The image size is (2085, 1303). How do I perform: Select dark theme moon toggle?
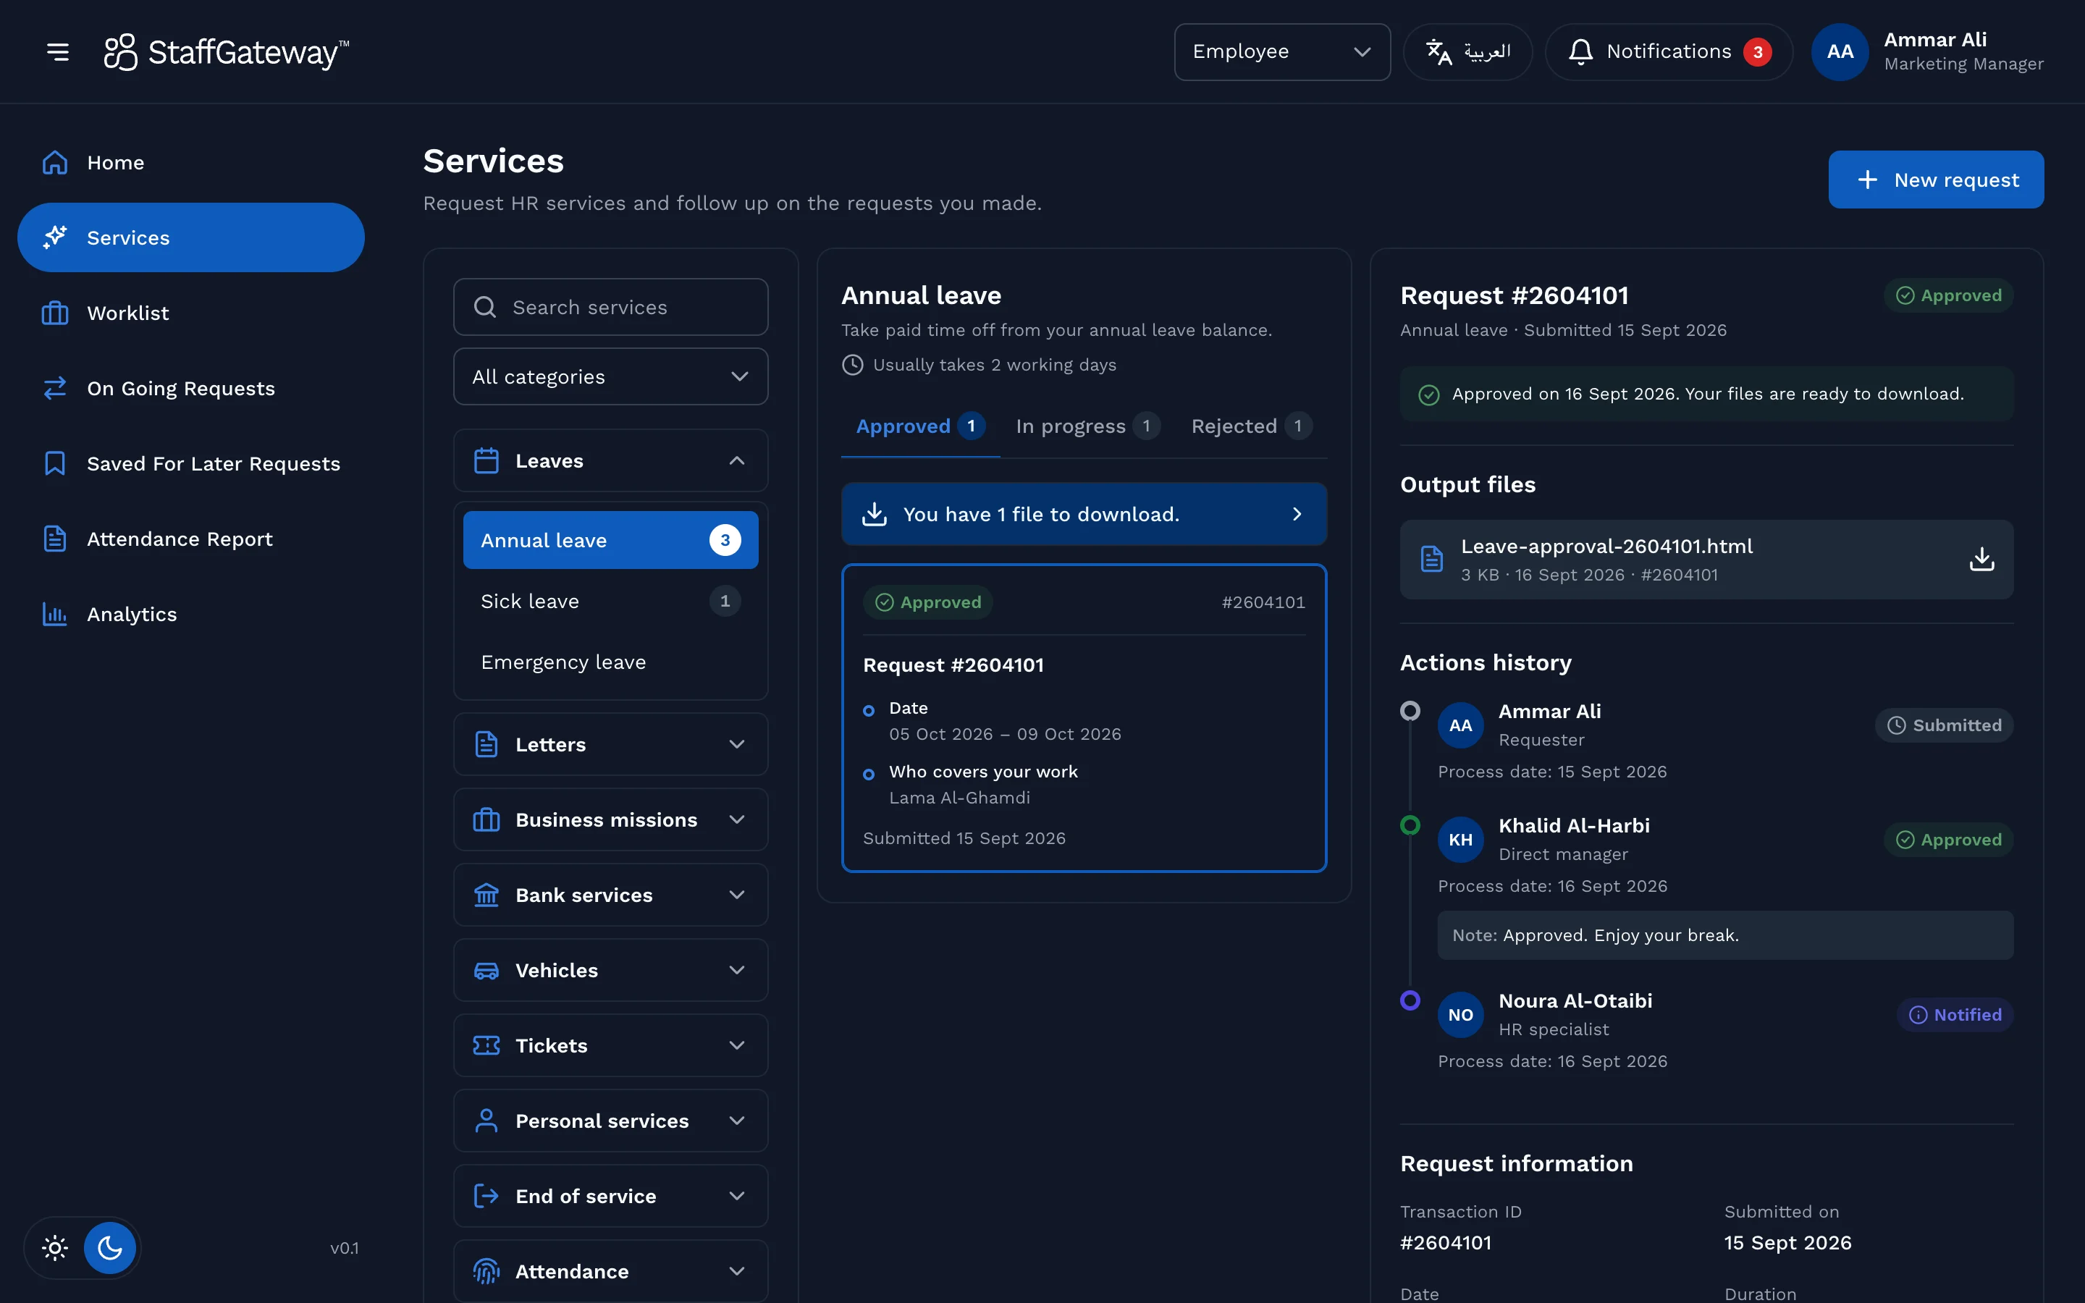pyautogui.click(x=109, y=1247)
